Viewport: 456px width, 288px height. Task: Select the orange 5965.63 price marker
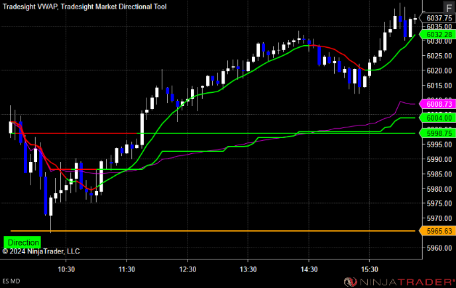[x=437, y=231]
